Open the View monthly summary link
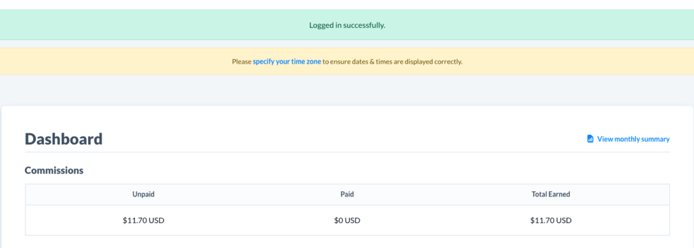This screenshot has height=248, width=694. tap(633, 139)
